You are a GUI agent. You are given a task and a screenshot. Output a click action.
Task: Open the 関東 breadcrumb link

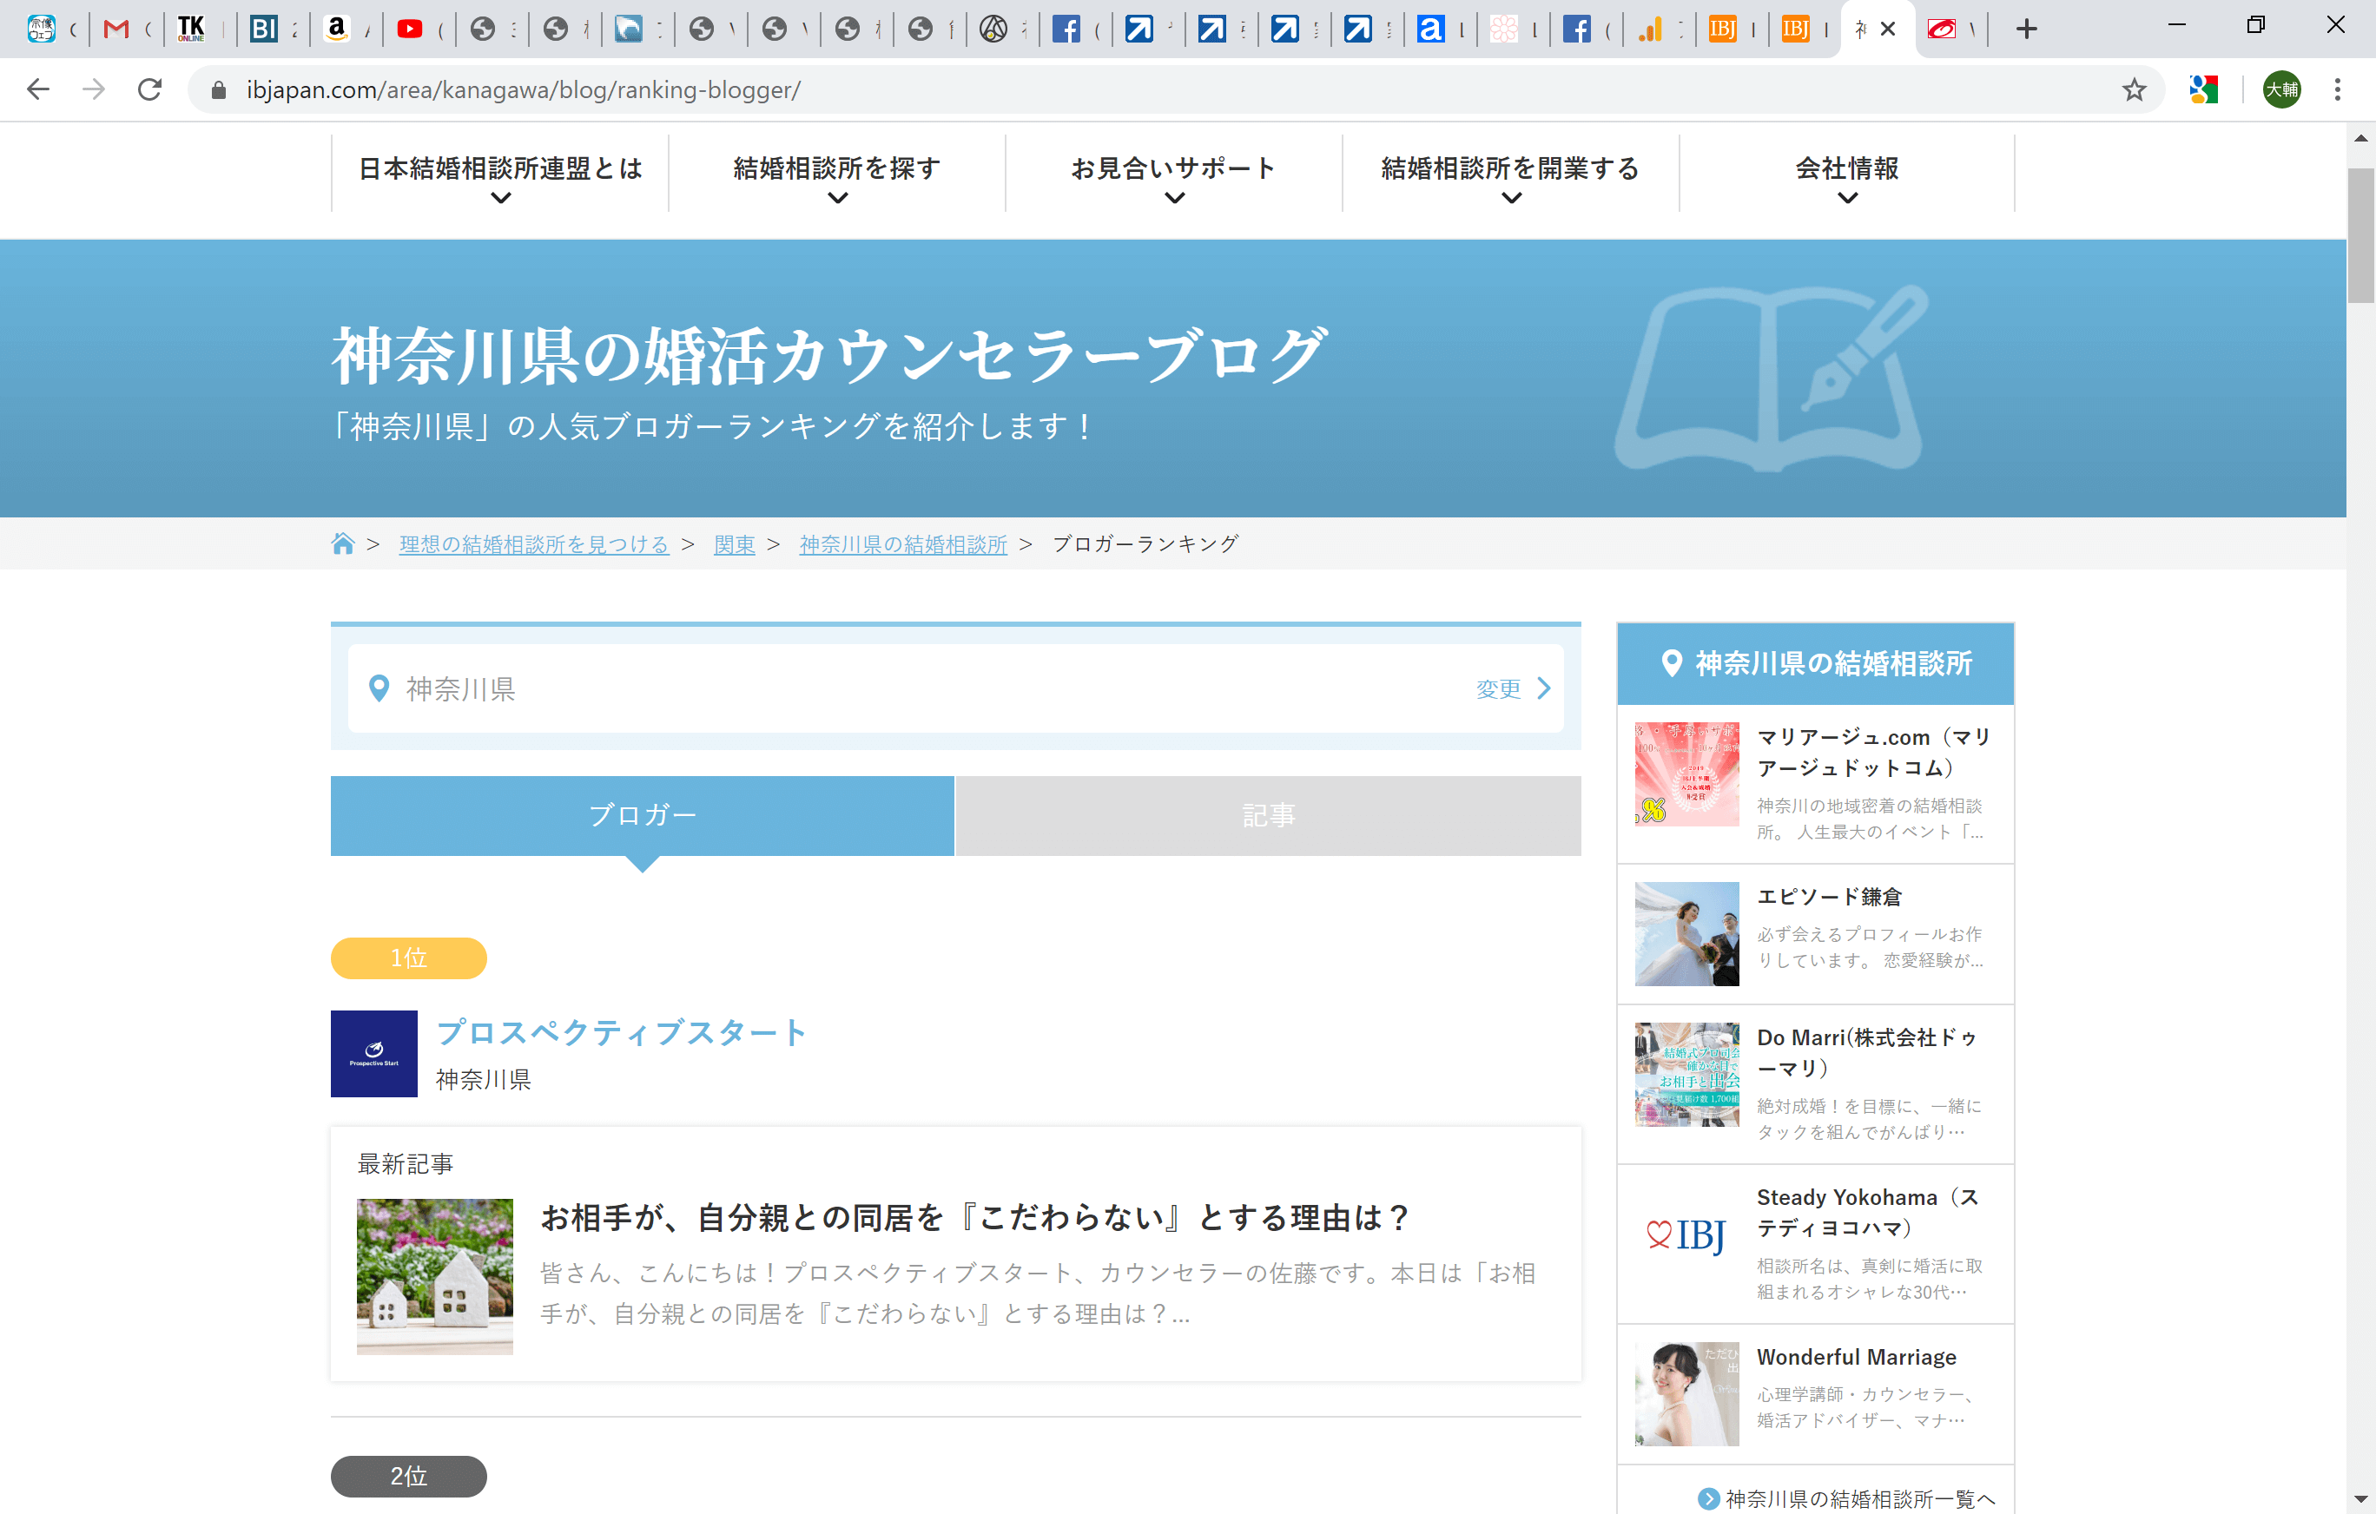734,544
